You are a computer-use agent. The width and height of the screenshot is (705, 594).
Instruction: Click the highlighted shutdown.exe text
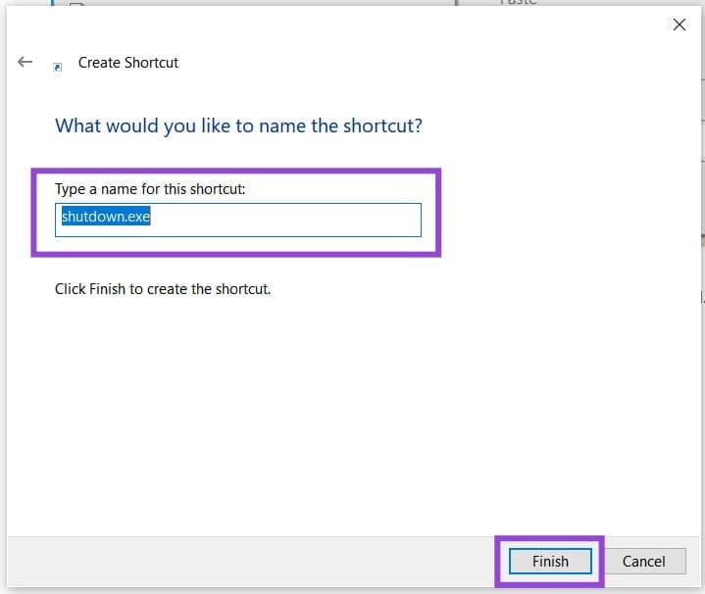click(x=106, y=217)
